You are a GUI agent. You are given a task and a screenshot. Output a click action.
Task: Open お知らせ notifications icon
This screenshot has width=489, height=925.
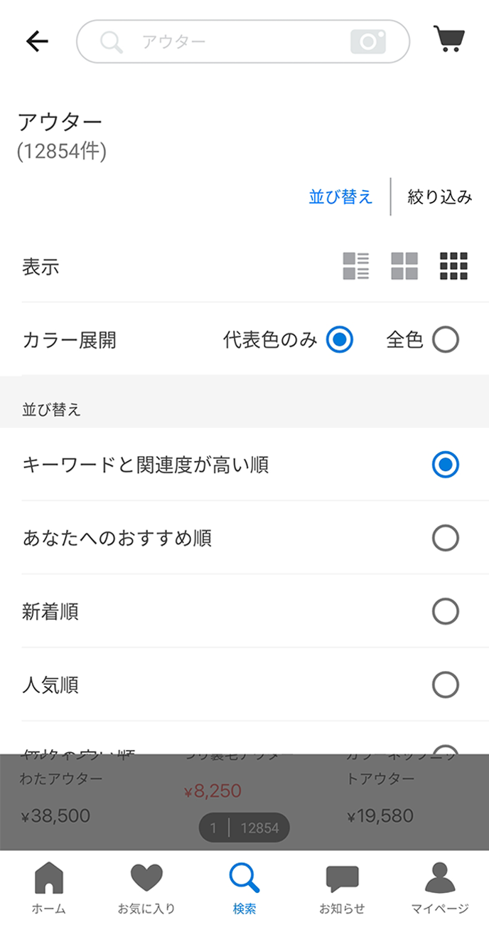(342, 887)
